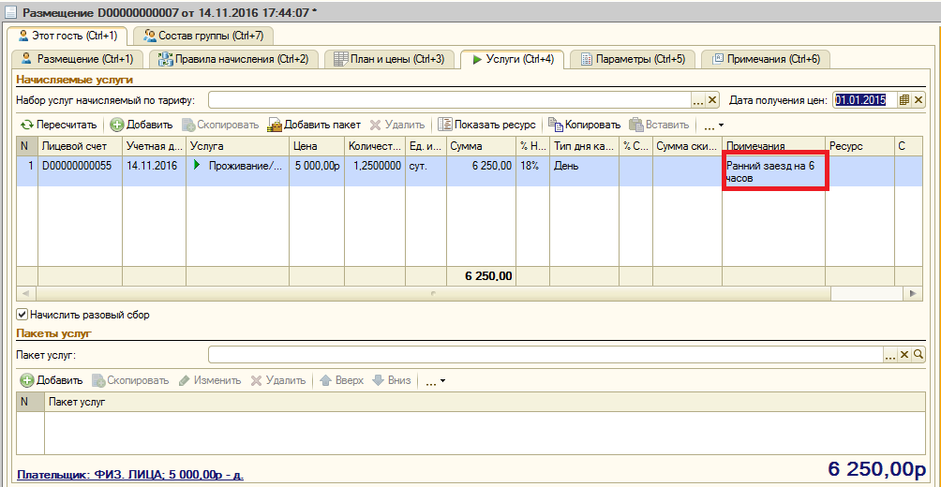This screenshot has width=941, height=487.
Task: Click Пакет услуг column header in packages table
Action: click(x=485, y=402)
